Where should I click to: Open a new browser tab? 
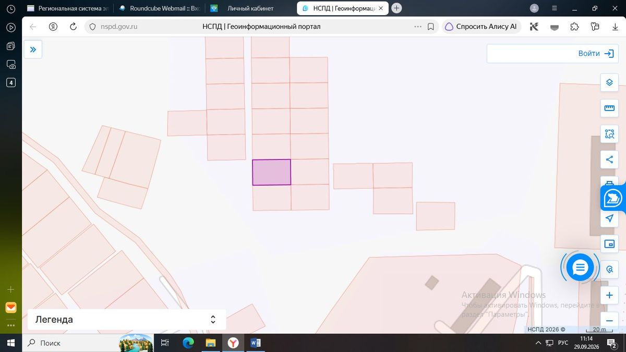[x=397, y=8]
